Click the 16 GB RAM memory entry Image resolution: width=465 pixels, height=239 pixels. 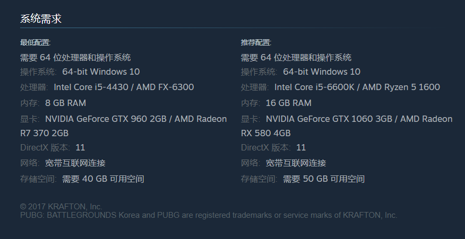click(289, 103)
